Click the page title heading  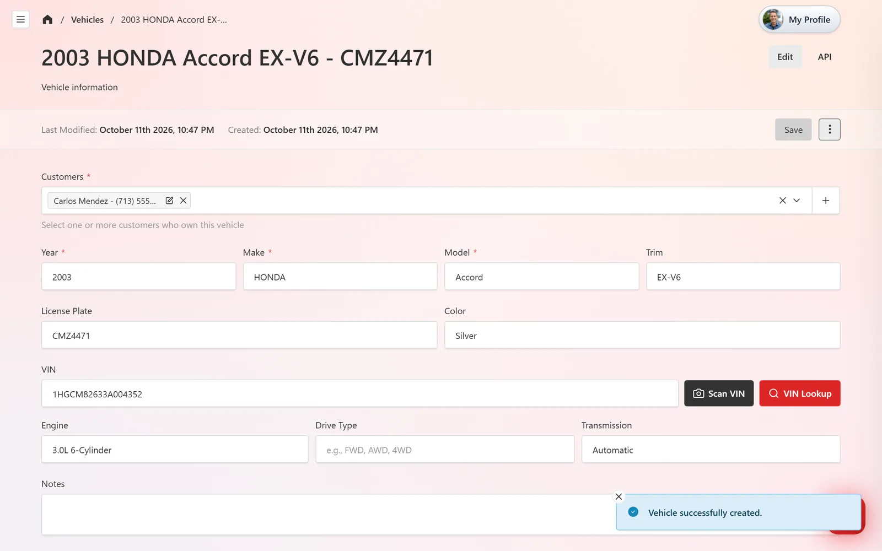click(x=237, y=58)
